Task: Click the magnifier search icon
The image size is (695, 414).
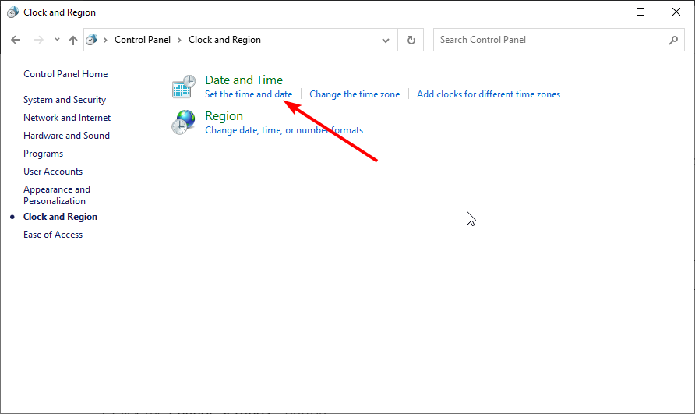Action: click(x=673, y=40)
